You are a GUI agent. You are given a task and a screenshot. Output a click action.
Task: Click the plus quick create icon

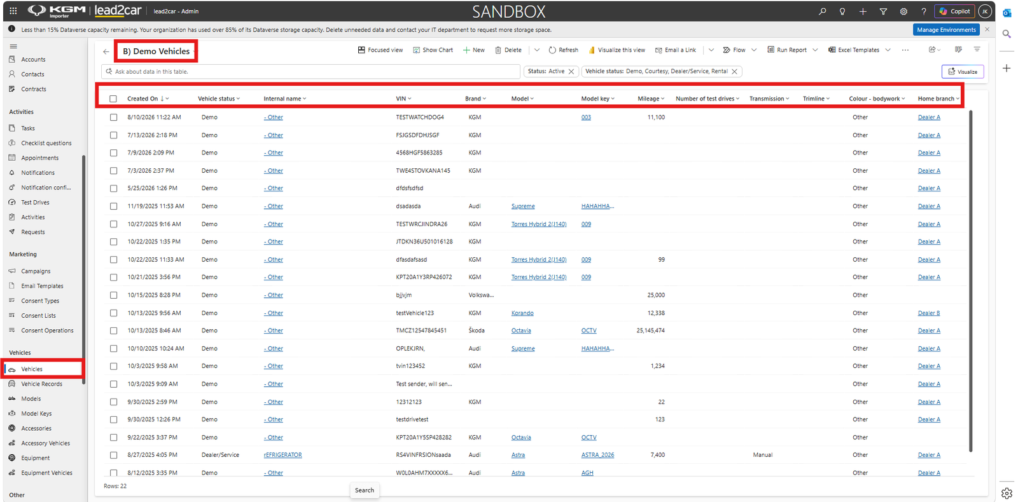tap(863, 11)
